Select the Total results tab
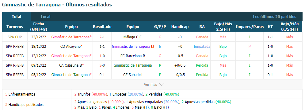305x112 pixels. click(x=17, y=17)
